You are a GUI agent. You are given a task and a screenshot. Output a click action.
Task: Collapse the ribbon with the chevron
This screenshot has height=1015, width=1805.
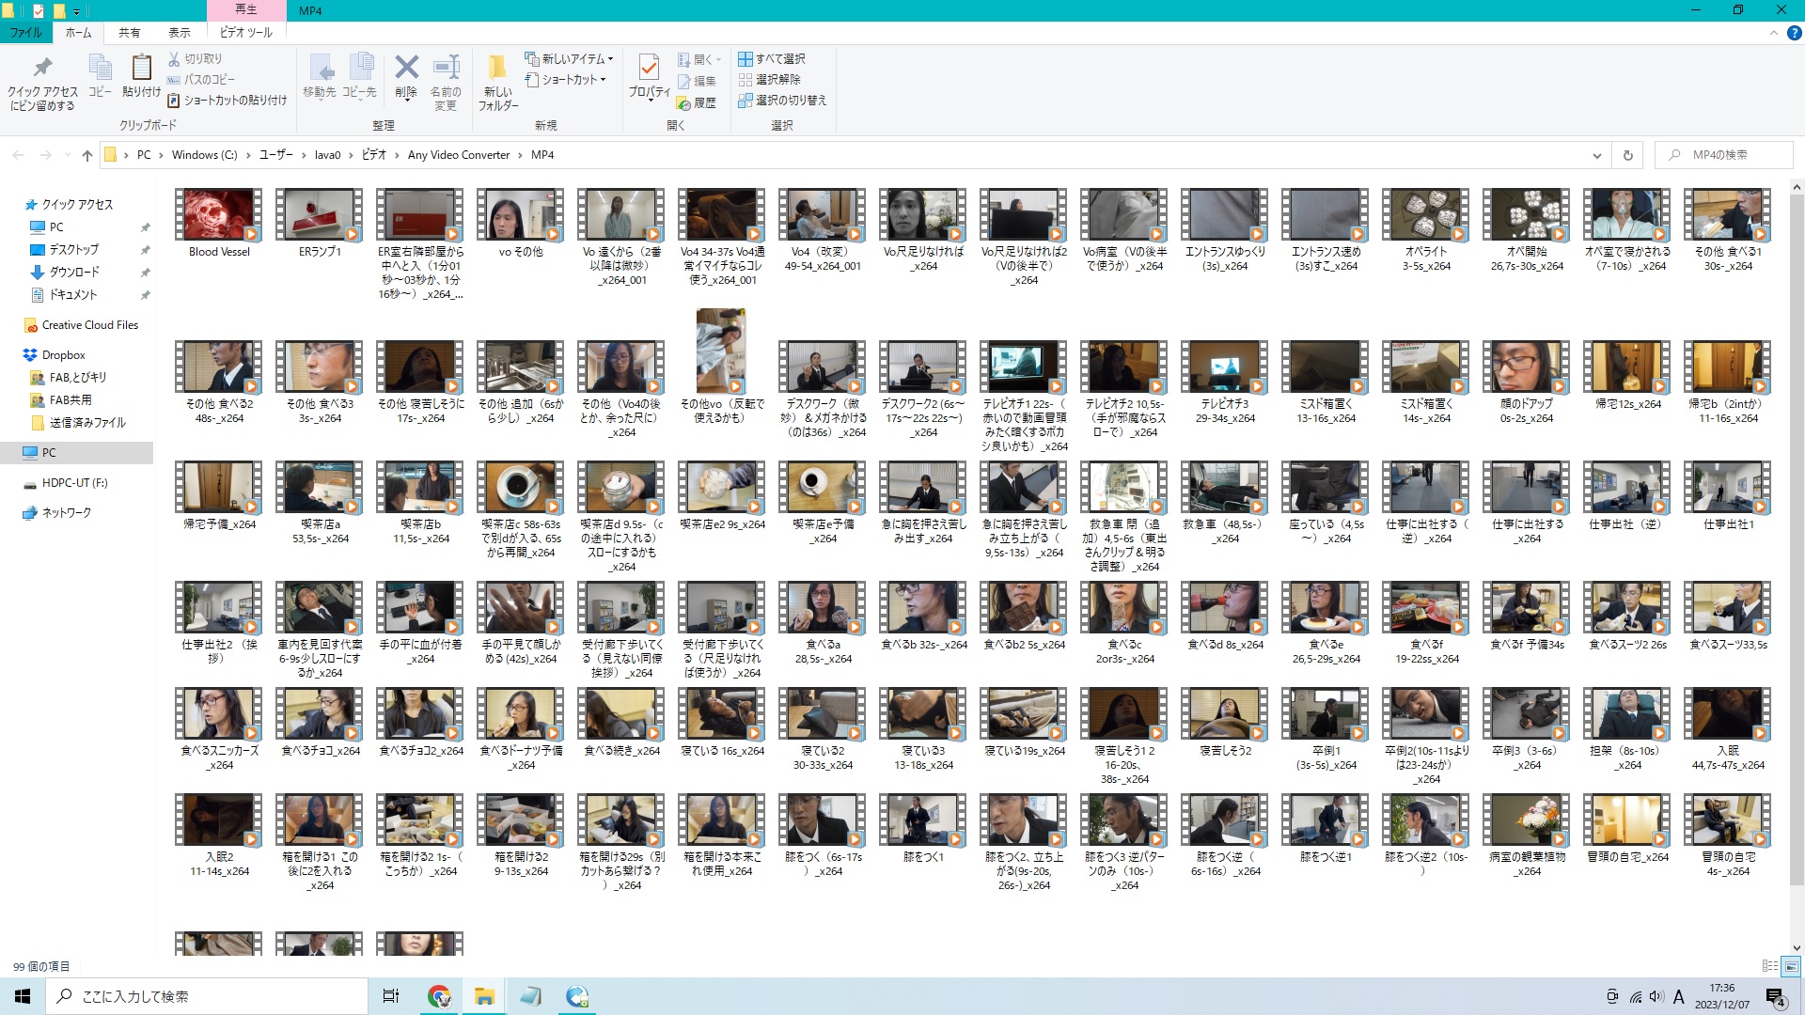pos(1773,33)
